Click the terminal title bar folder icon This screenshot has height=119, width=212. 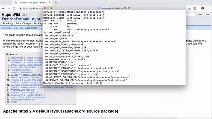tap(99, 8)
